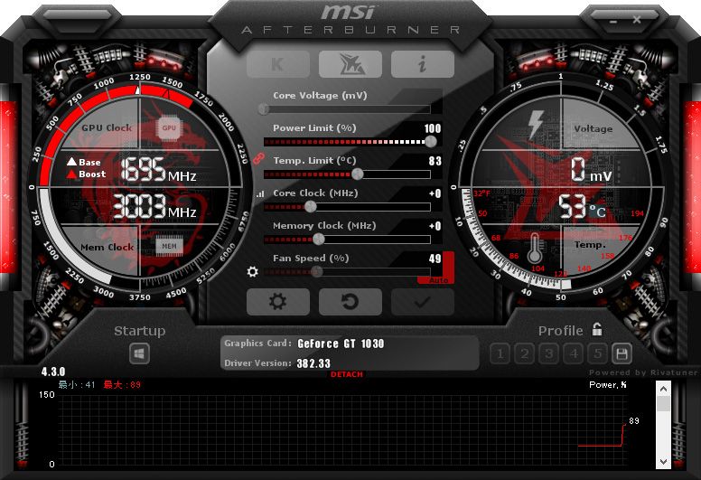Click the MEM chip icon in gauge
This screenshot has height=480, width=701.
pos(169,246)
